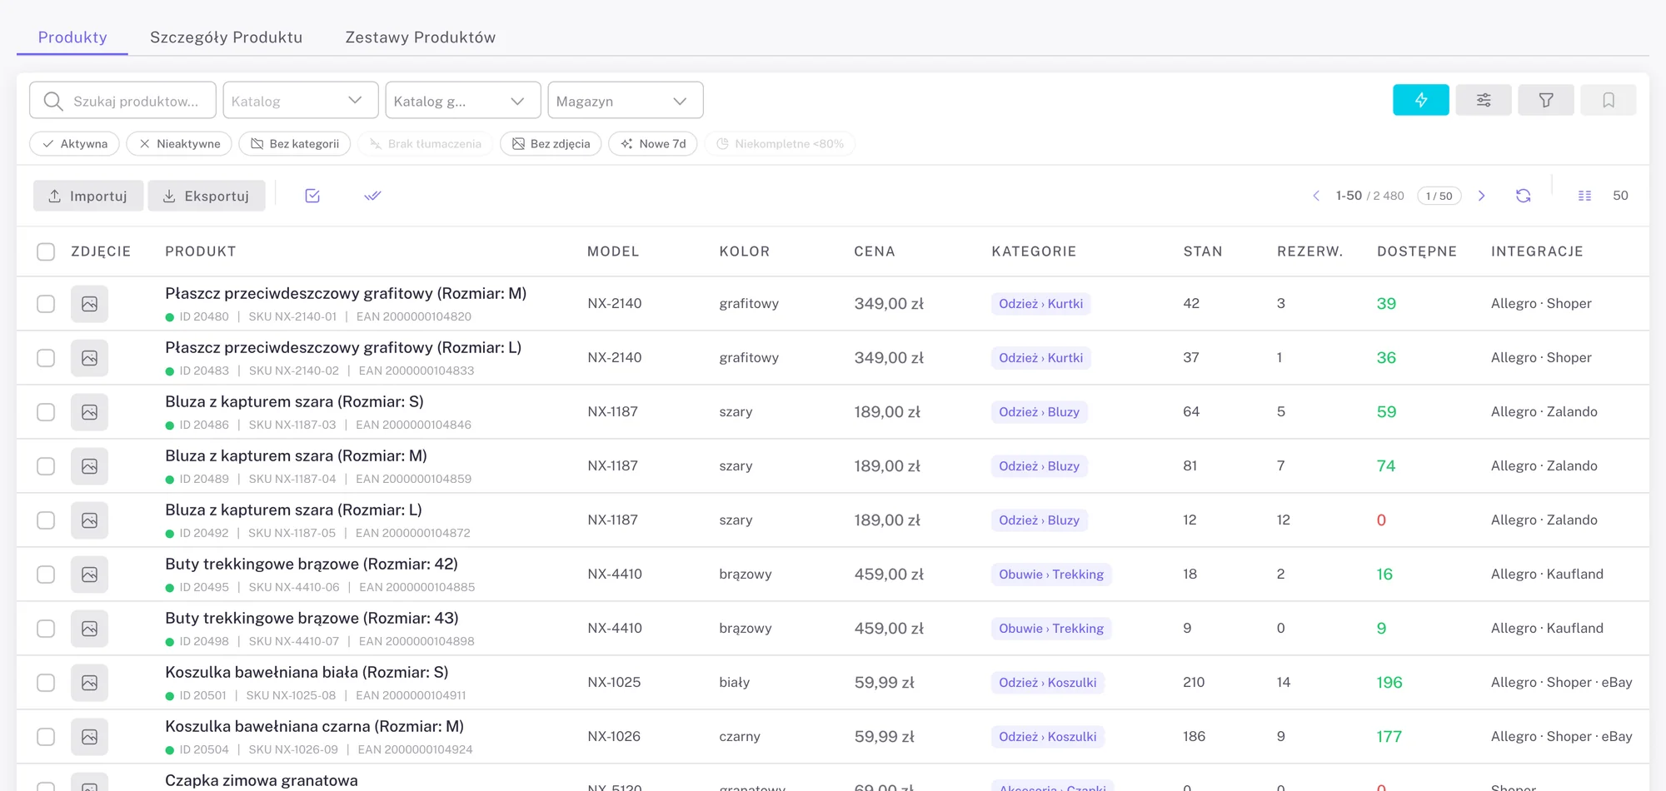Switch to the Zestawy Produktów tab

tap(421, 37)
